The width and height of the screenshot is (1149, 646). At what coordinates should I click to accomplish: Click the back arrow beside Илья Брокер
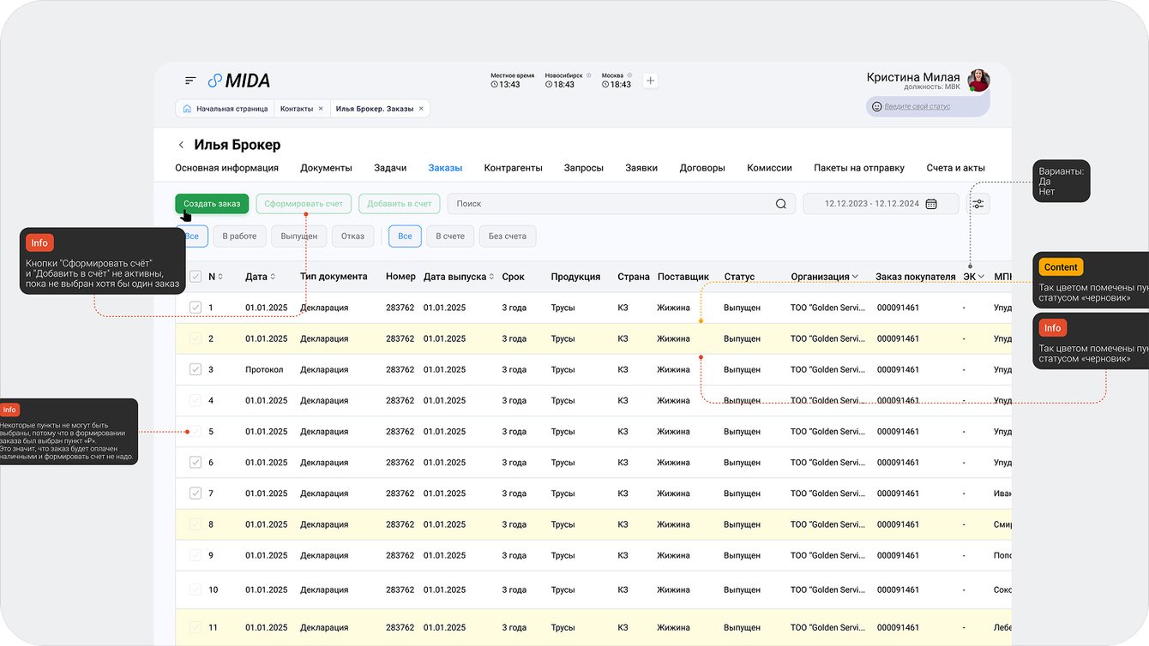point(181,145)
